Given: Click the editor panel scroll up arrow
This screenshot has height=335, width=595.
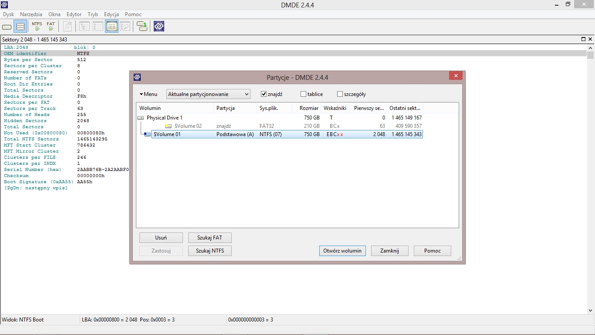Looking at the screenshot, I should click(591, 48).
